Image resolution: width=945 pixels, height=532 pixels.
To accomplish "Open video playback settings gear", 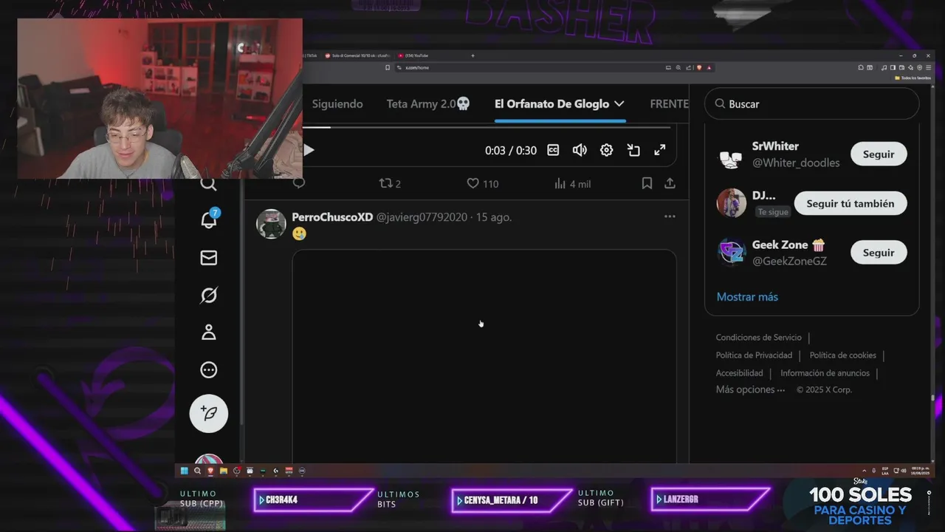I will click(x=606, y=150).
